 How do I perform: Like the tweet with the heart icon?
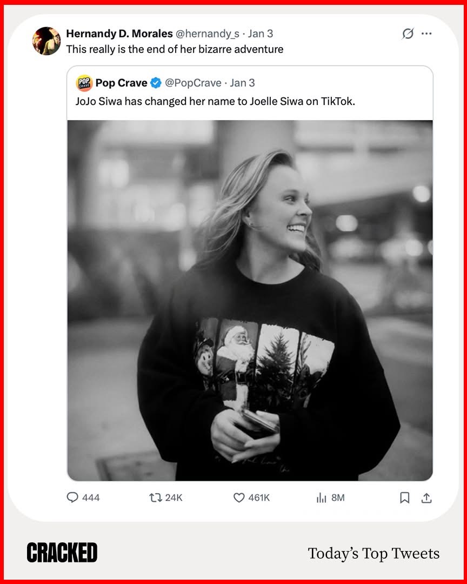point(239,497)
